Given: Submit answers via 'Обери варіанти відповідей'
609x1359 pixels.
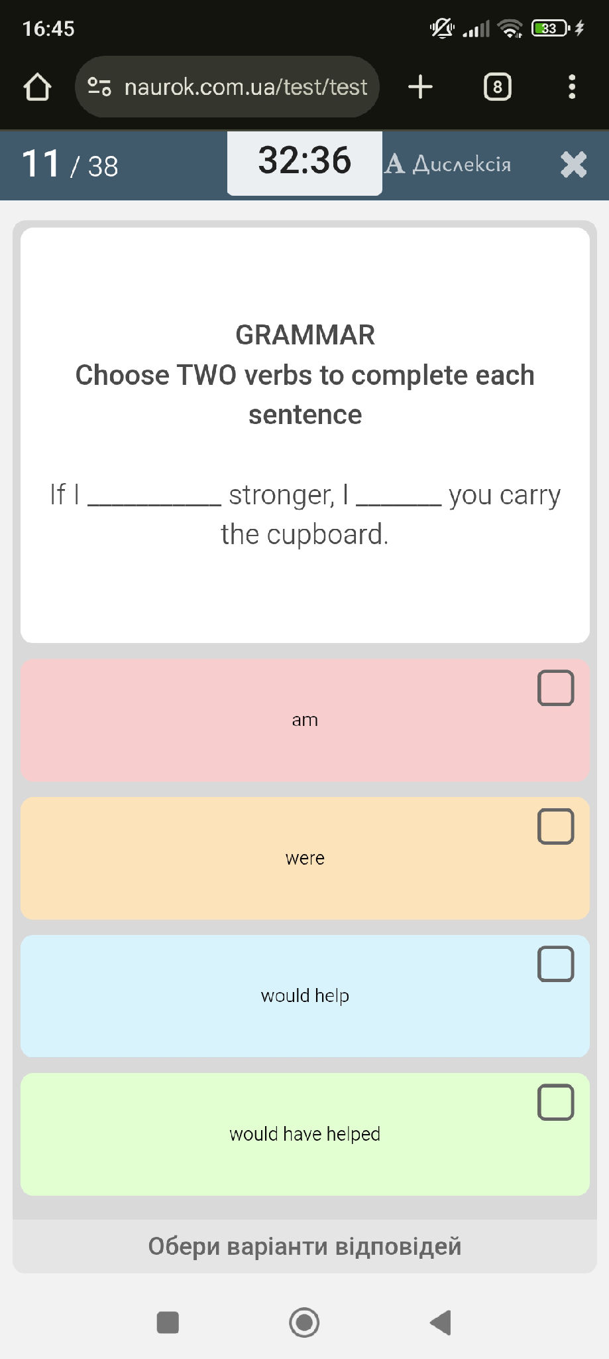Looking at the screenshot, I should pyautogui.click(x=304, y=1246).
